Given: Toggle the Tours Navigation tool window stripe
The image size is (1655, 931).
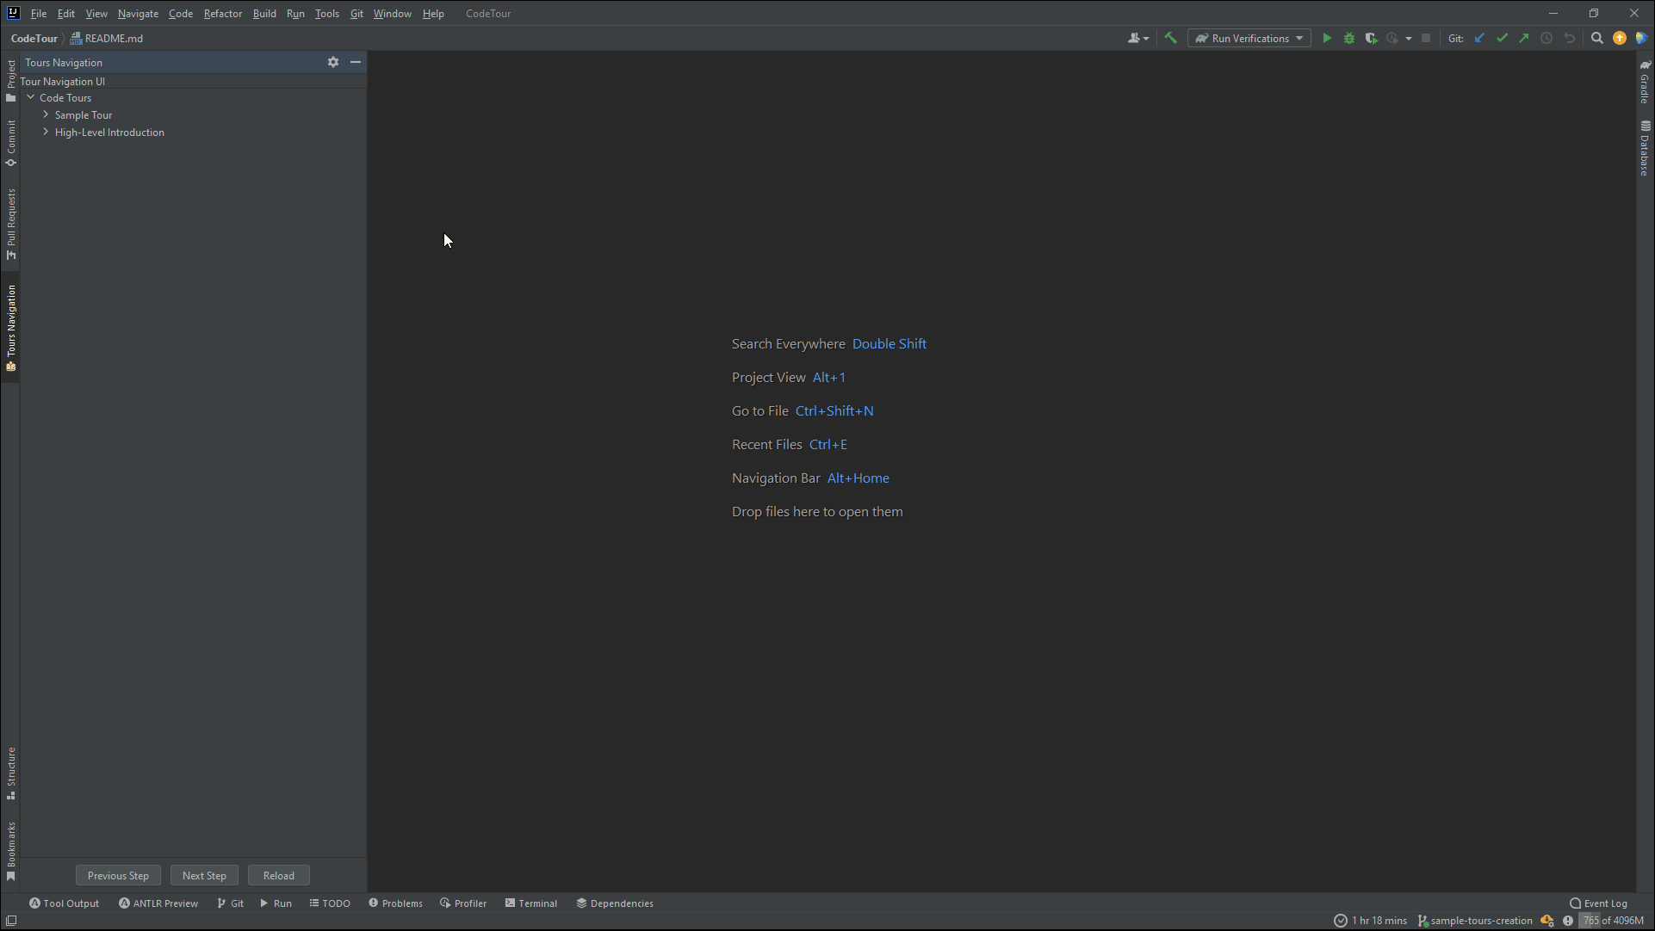Looking at the screenshot, I should coord(10,328).
